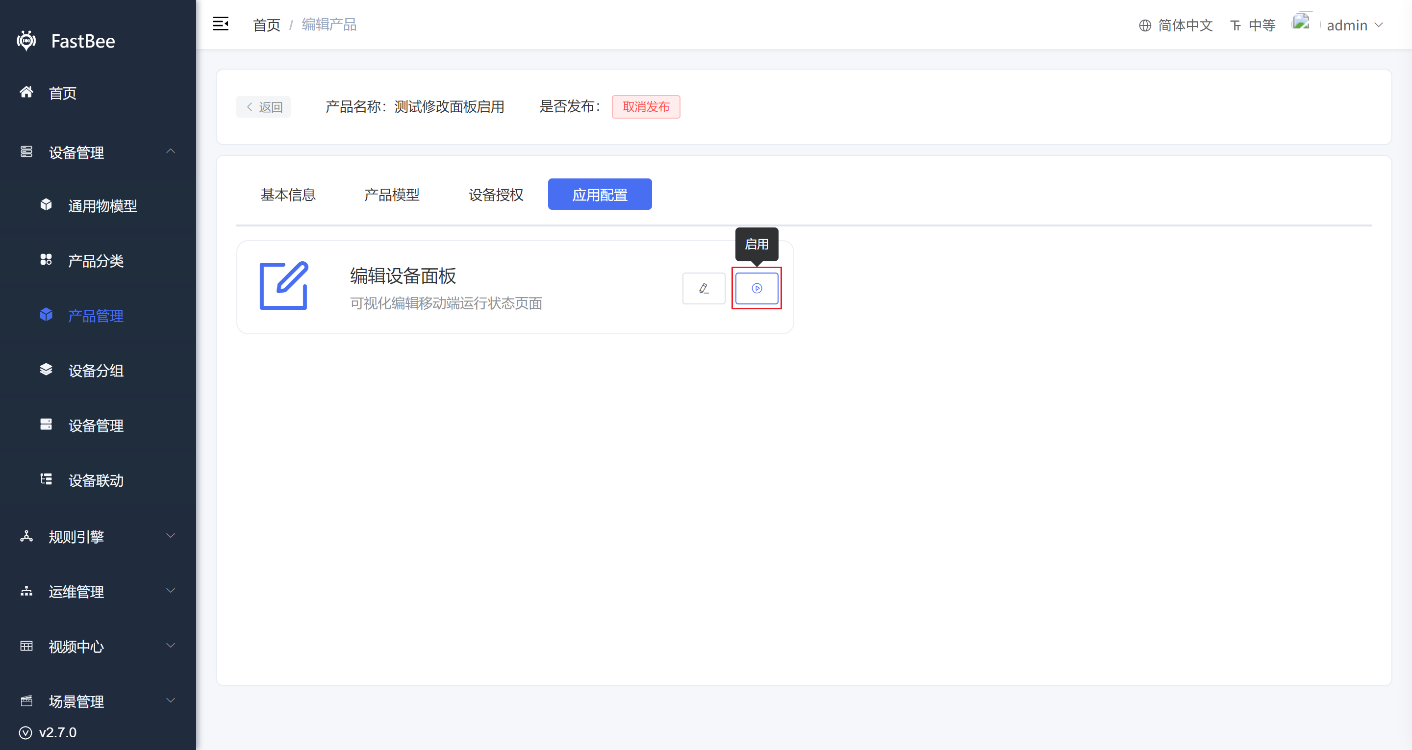
Task: Select the 应用配置 tab
Action: (600, 194)
